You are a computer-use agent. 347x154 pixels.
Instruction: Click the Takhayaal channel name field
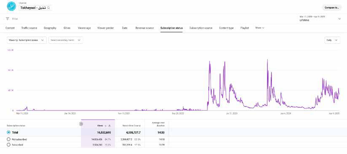coord(35,8)
